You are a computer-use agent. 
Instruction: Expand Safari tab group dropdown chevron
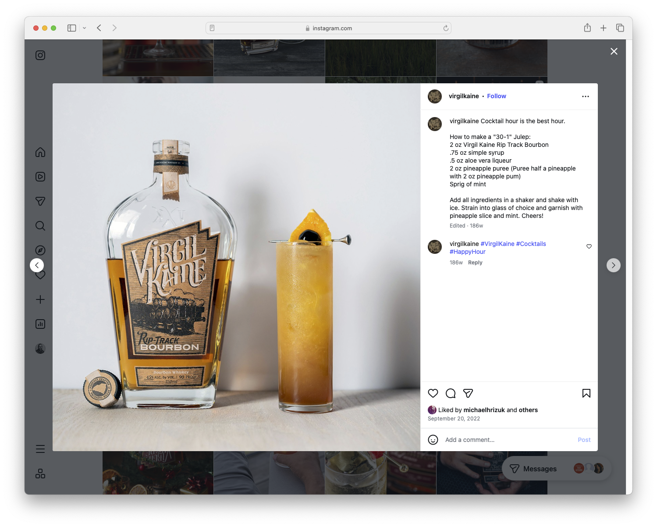coord(84,28)
